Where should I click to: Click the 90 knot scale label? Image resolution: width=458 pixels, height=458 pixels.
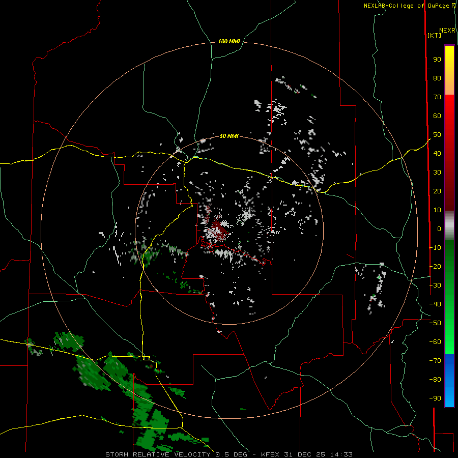click(437, 60)
